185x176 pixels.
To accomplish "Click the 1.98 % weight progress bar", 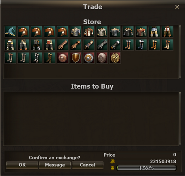I will point(146,168).
